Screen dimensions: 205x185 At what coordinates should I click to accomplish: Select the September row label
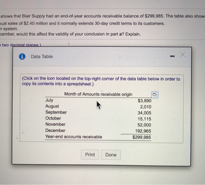(x=56, y=112)
